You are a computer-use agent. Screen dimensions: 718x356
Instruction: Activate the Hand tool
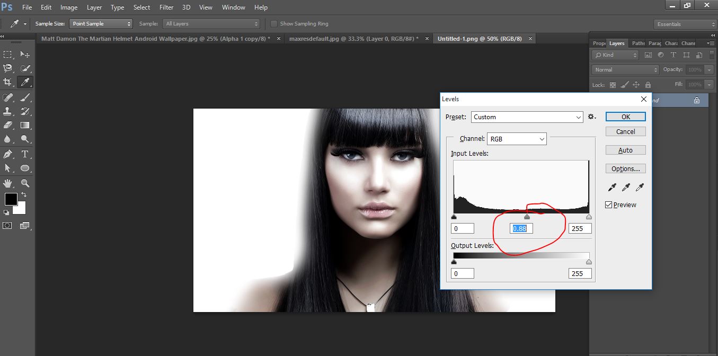[x=8, y=183]
